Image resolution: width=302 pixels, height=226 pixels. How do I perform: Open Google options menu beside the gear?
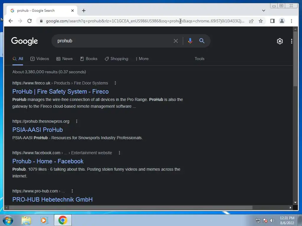pyautogui.click(x=291, y=41)
